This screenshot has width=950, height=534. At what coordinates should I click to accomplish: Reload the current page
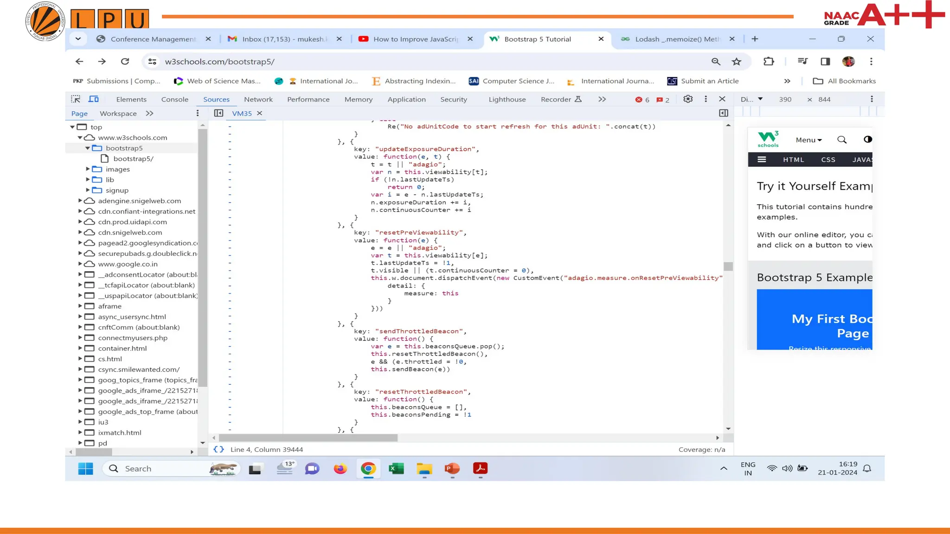point(125,62)
